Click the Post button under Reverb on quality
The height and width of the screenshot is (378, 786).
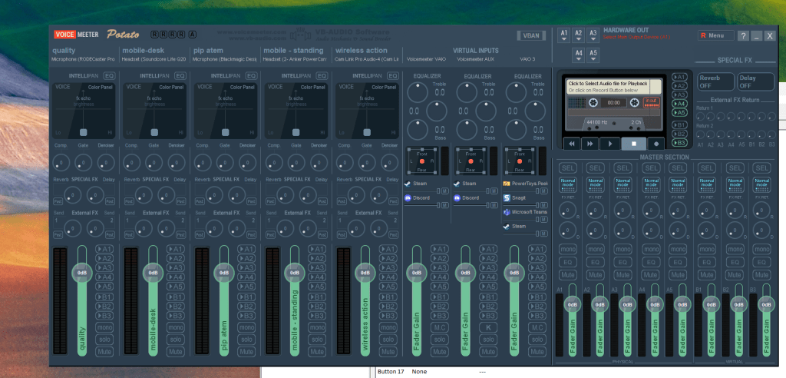(x=58, y=201)
